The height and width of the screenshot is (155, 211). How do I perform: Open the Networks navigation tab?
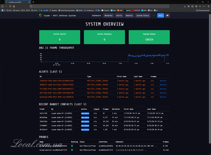(109, 15)
